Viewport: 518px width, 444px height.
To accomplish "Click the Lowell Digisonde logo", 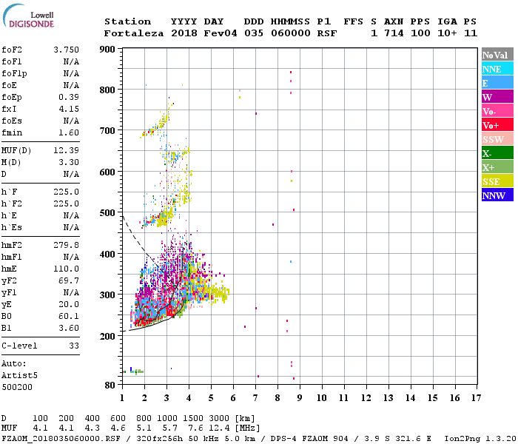I will tap(28, 16).
